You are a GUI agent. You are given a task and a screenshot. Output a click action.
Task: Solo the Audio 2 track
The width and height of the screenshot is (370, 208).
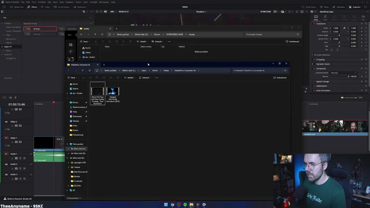[20, 168]
